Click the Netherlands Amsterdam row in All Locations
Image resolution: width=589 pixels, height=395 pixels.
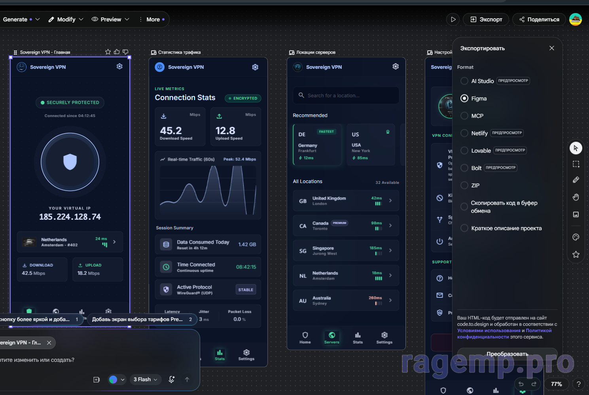tap(346, 275)
